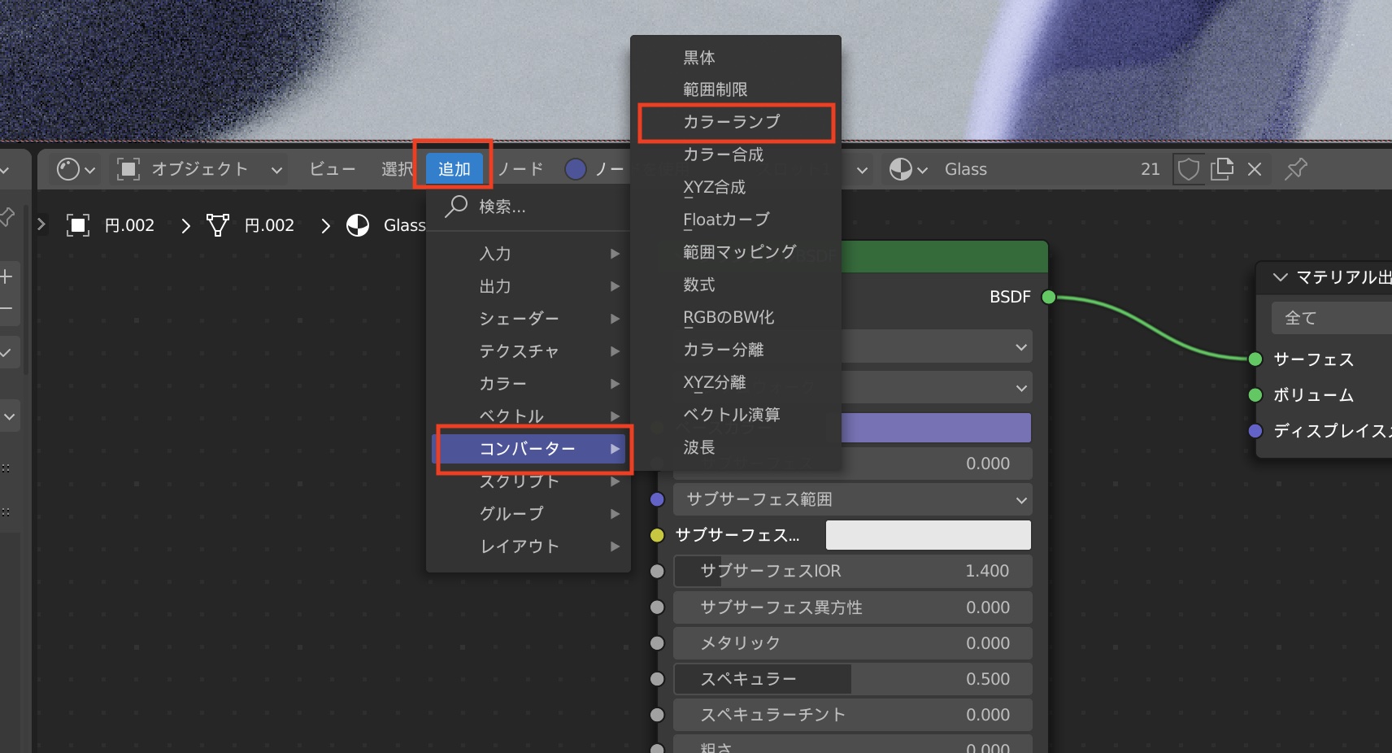Expand the サブサーフェス範囲 dropdown
Image resolution: width=1392 pixels, height=753 pixels.
click(852, 499)
